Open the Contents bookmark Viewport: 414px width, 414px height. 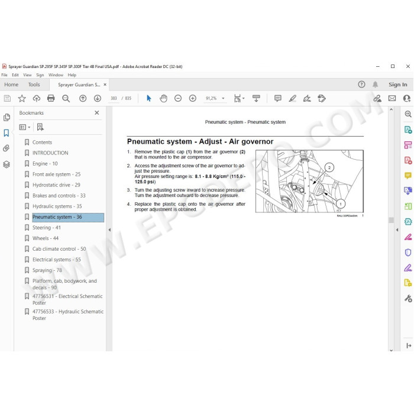coord(42,143)
